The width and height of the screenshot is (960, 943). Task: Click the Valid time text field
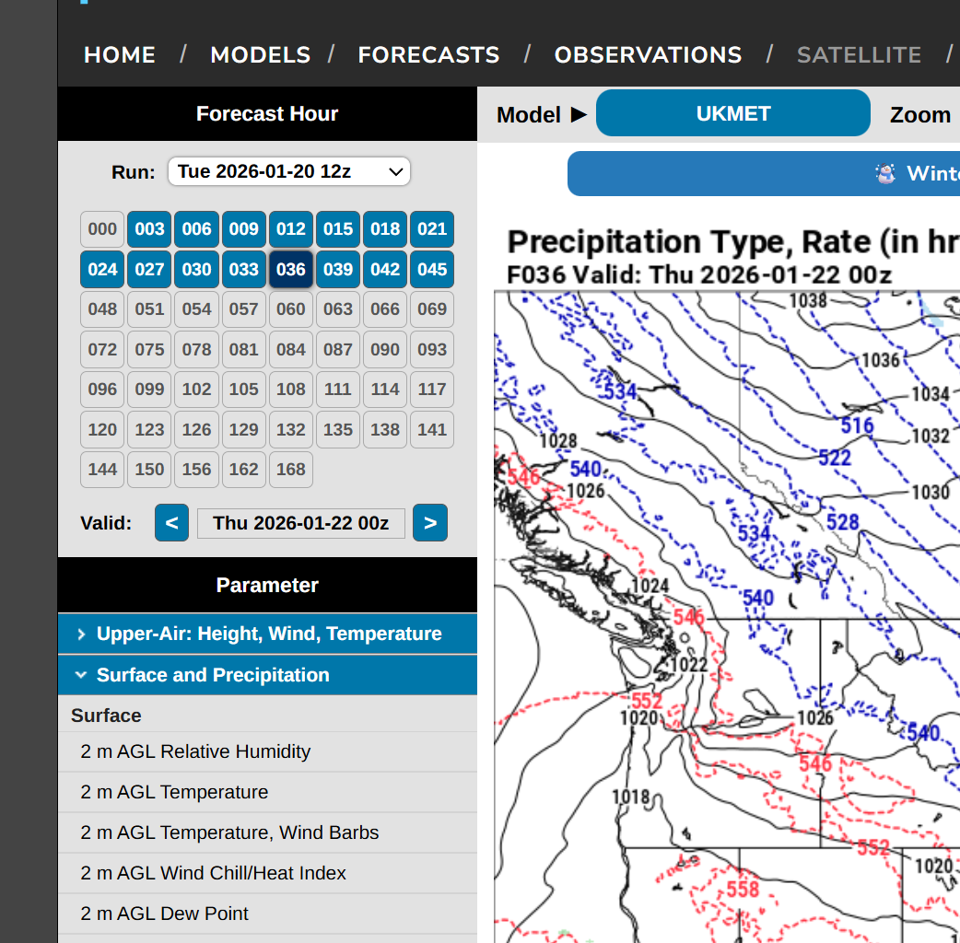tap(300, 523)
